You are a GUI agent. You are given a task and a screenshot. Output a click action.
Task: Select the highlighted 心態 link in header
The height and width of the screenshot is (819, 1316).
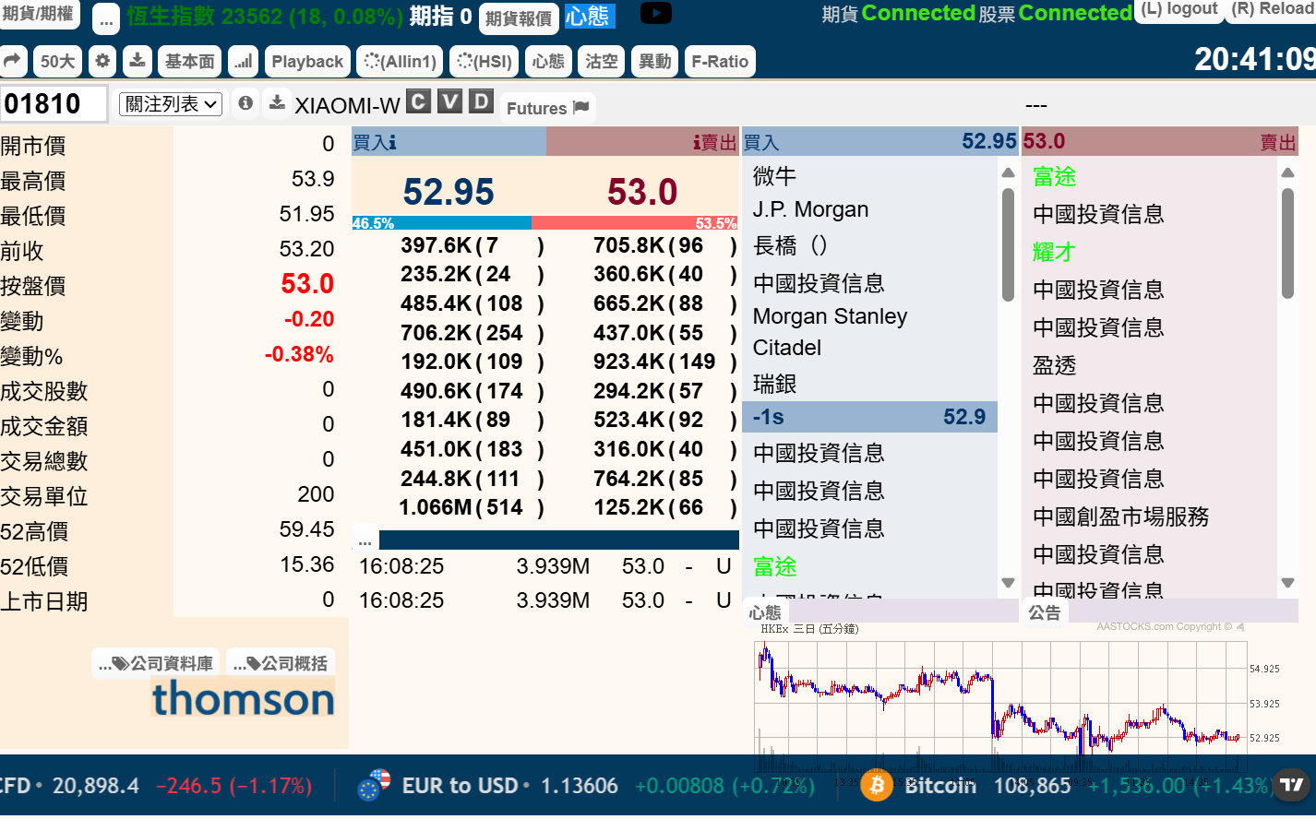click(588, 16)
